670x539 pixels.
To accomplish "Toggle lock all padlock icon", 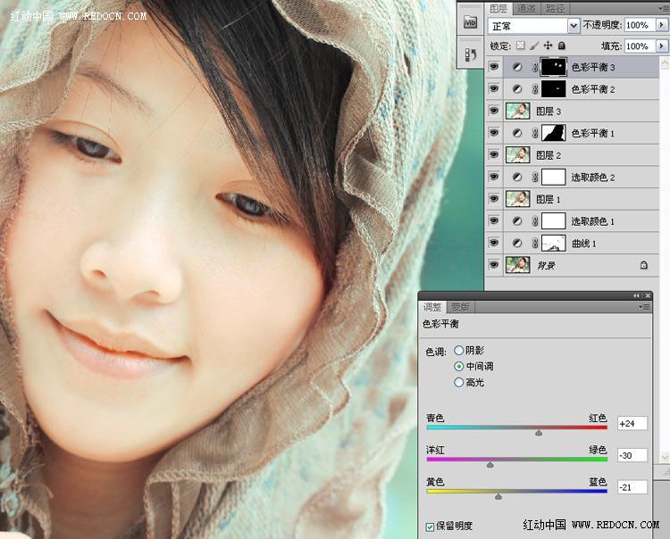I will 562,46.
